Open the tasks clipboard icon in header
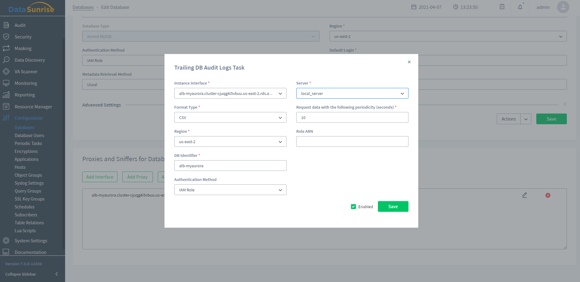580x282 pixels. [x=502, y=7]
